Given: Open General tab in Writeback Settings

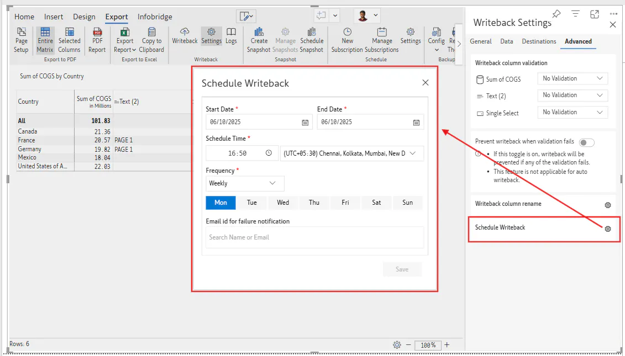Looking at the screenshot, I should point(481,41).
